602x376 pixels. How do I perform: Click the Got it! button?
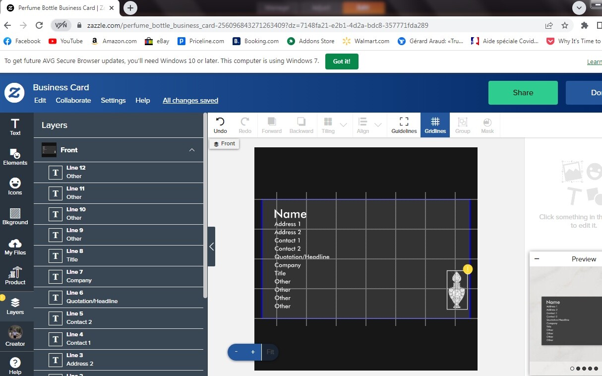coord(342,62)
